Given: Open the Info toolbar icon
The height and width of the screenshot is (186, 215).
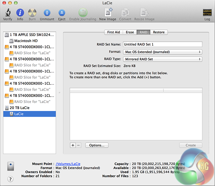Looking at the screenshot, I should click(20, 13).
